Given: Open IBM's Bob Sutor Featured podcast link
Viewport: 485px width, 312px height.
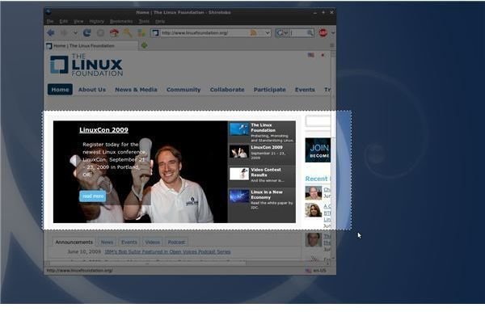Looking at the screenshot, I should click(167, 251).
